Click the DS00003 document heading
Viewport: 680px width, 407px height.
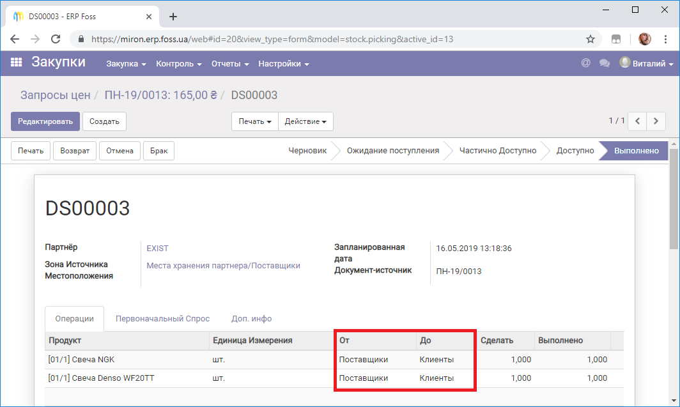coord(88,208)
